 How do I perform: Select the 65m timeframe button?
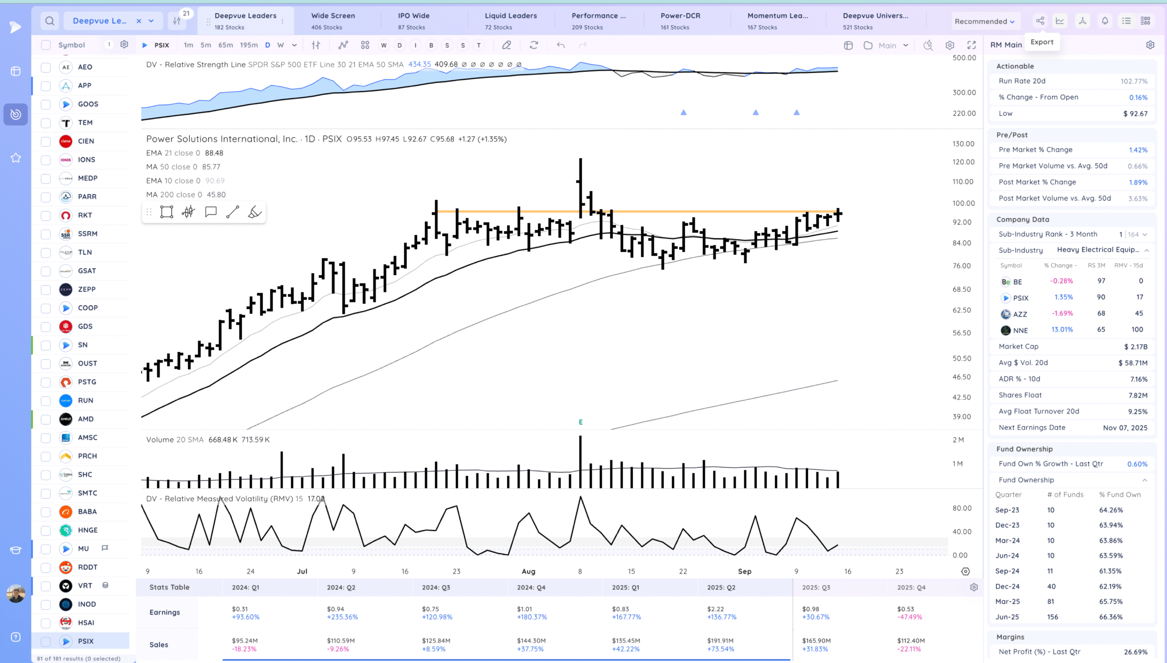coord(226,45)
